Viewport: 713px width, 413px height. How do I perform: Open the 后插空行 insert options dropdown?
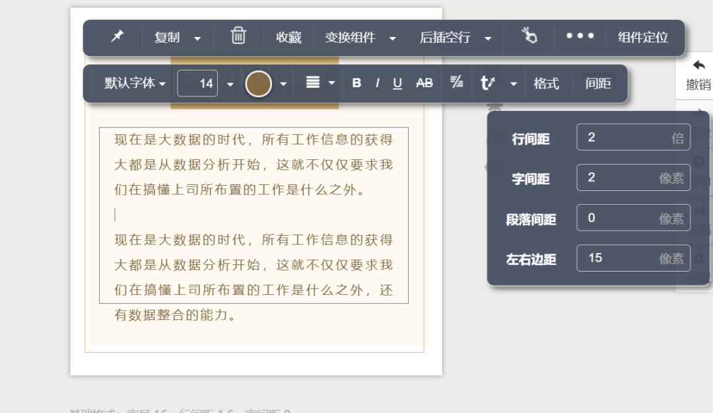coord(488,38)
